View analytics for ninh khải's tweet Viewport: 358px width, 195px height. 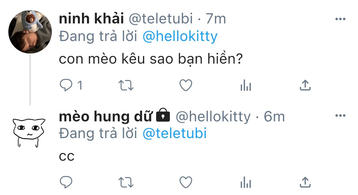(x=246, y=86)
